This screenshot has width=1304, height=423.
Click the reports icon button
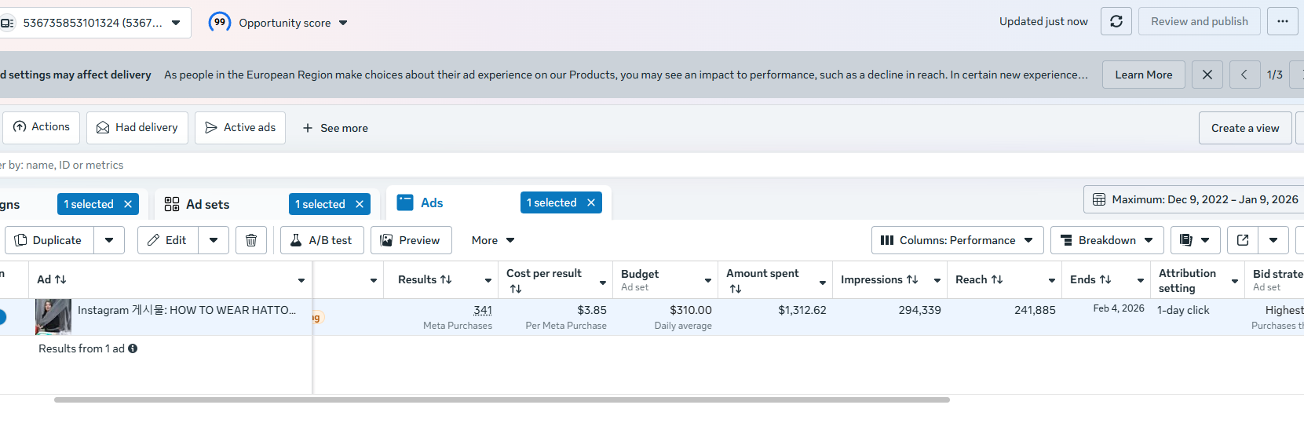pyautogui.click(x=1186, y=240)
